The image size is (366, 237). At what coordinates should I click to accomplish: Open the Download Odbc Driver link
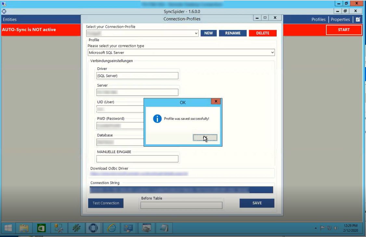139,174
